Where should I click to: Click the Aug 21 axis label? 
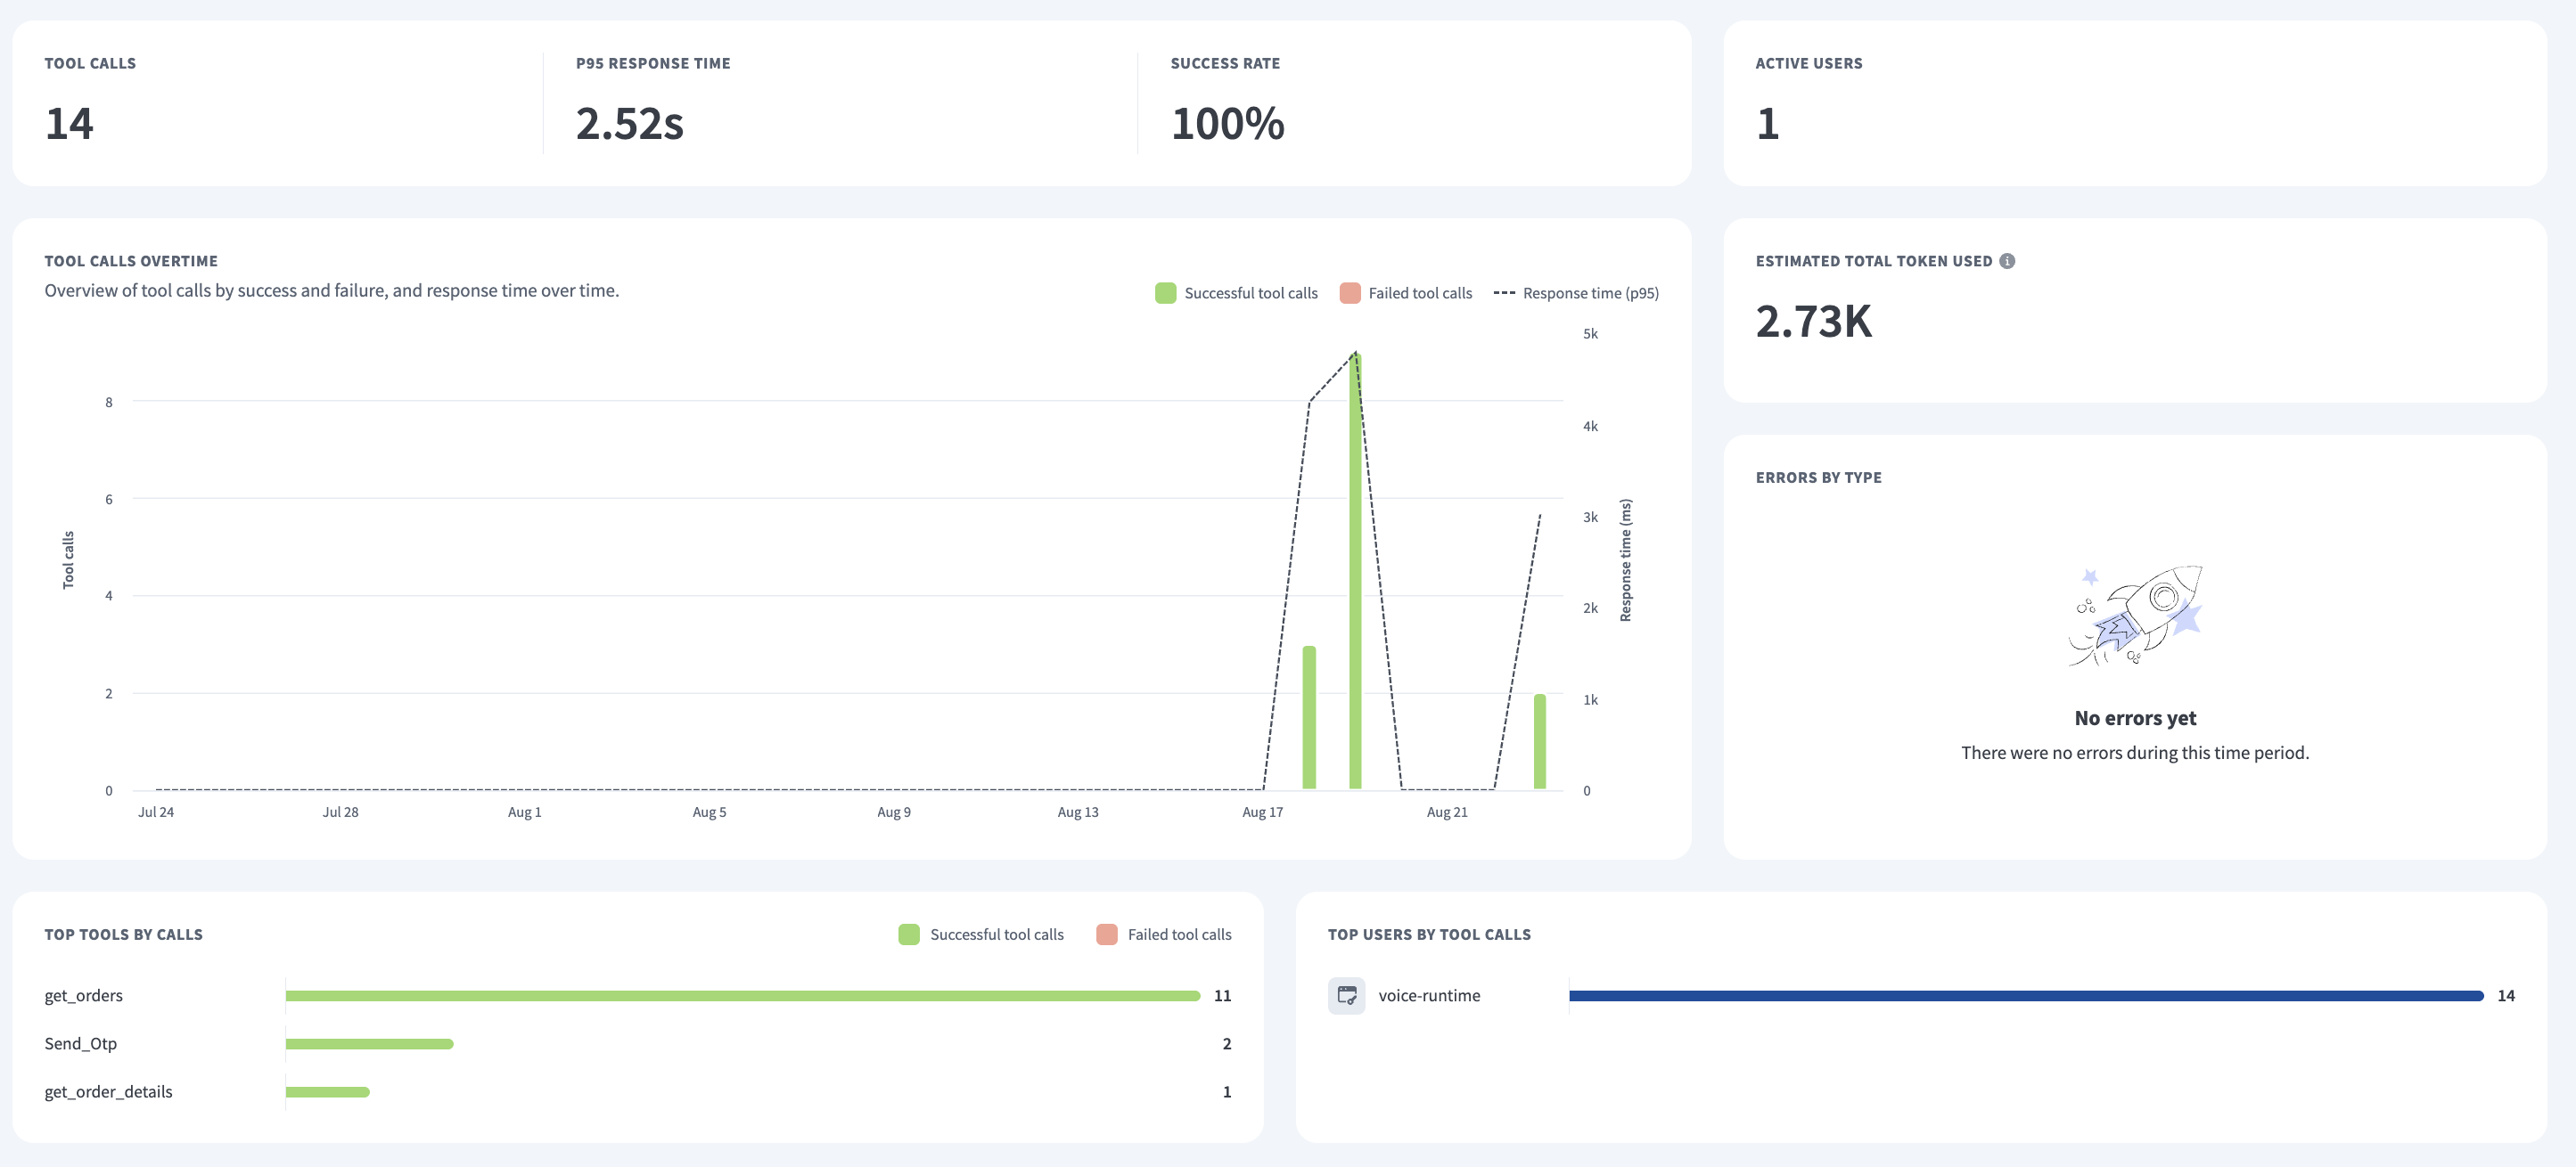tap(1447, 812)
